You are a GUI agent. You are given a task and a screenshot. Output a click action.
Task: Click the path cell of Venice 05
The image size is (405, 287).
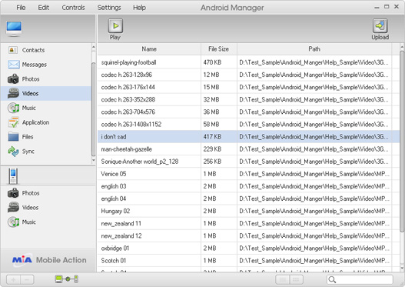(x=314, y=174)
